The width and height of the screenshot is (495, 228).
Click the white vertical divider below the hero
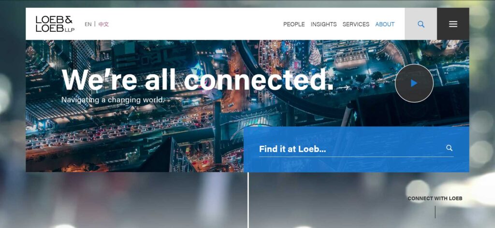click(248, 200)
